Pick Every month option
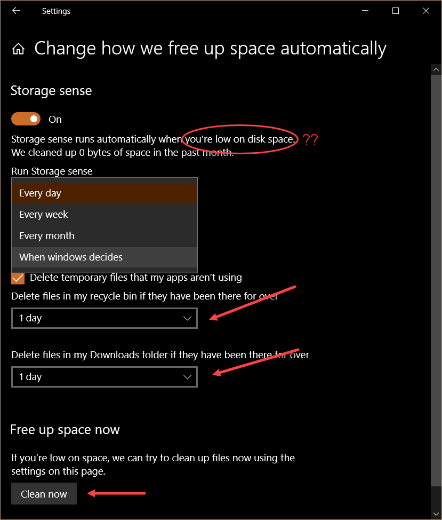The image size is (442, 520). click(x=105, y=236)
